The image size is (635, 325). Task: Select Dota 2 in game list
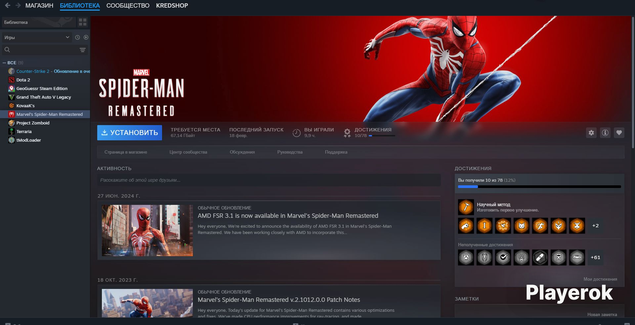coord(23,80)
